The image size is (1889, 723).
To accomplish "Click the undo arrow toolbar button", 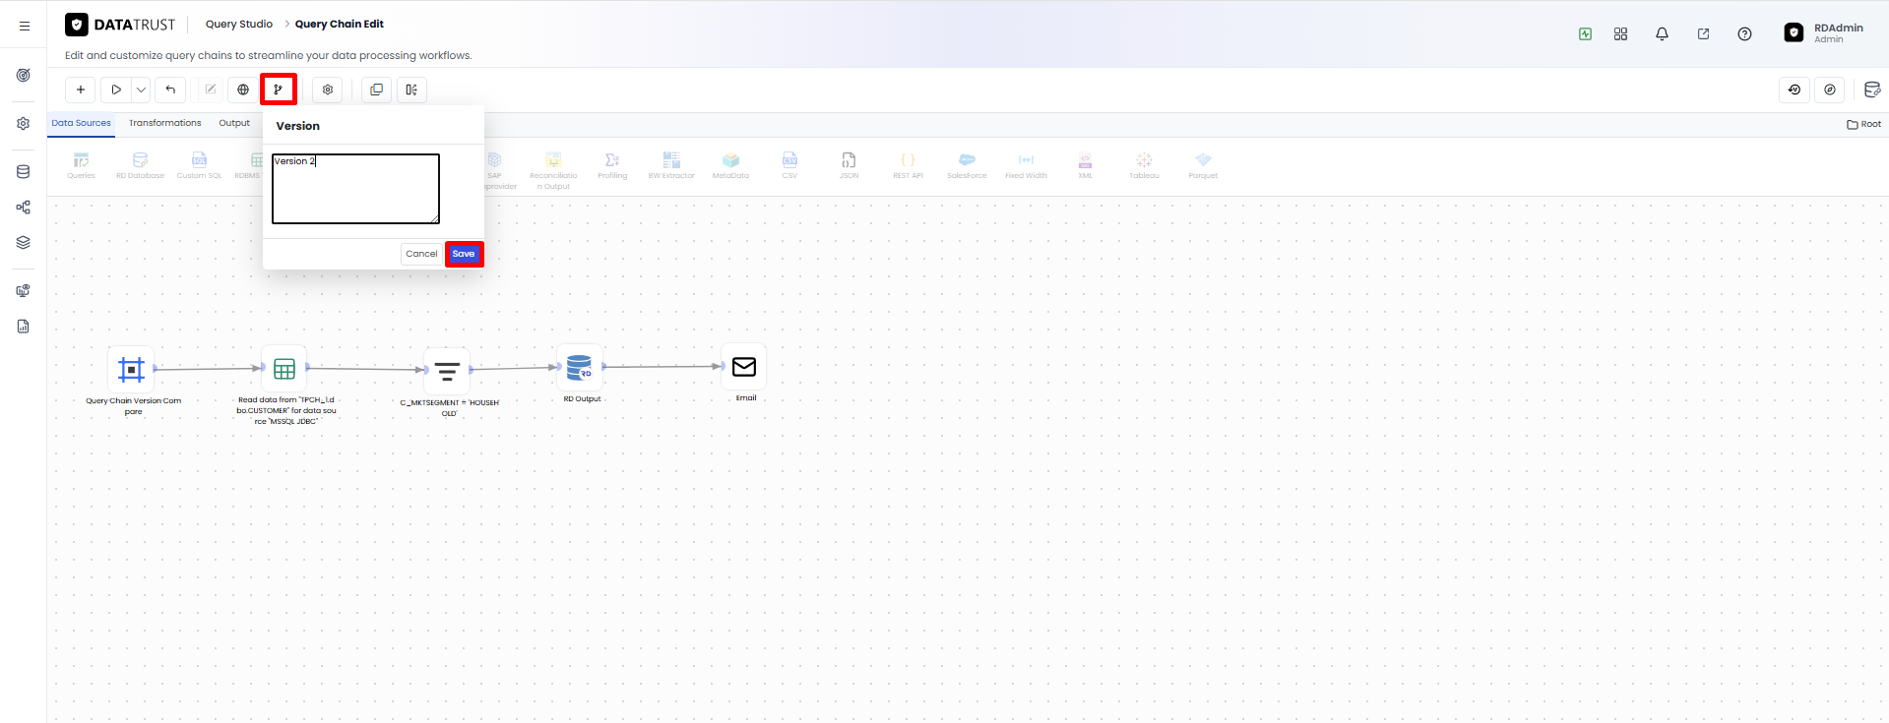I will pos(170,90).
